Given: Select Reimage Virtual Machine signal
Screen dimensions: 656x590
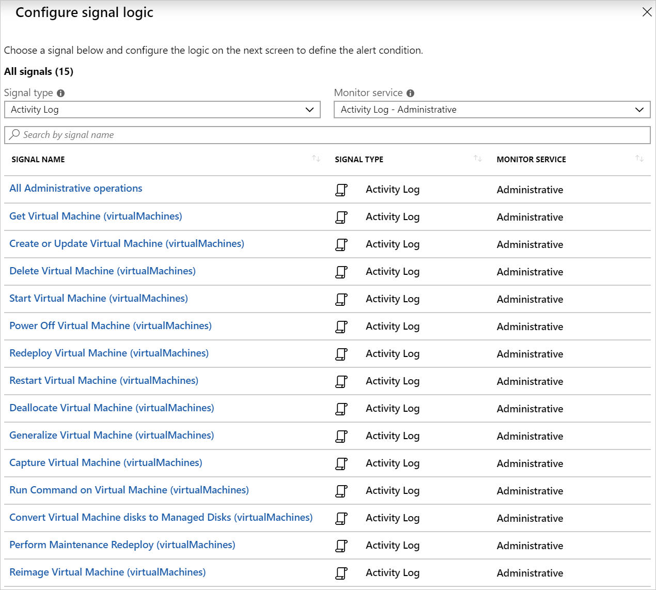Looking at the screenshot, I should [107, 572].
